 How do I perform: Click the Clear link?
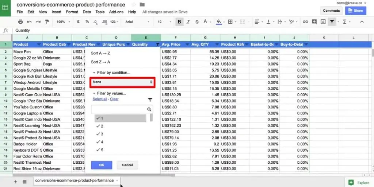[114, 99]
